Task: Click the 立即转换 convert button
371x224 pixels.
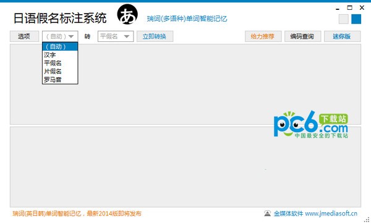Action: click(x=155, y=36)
